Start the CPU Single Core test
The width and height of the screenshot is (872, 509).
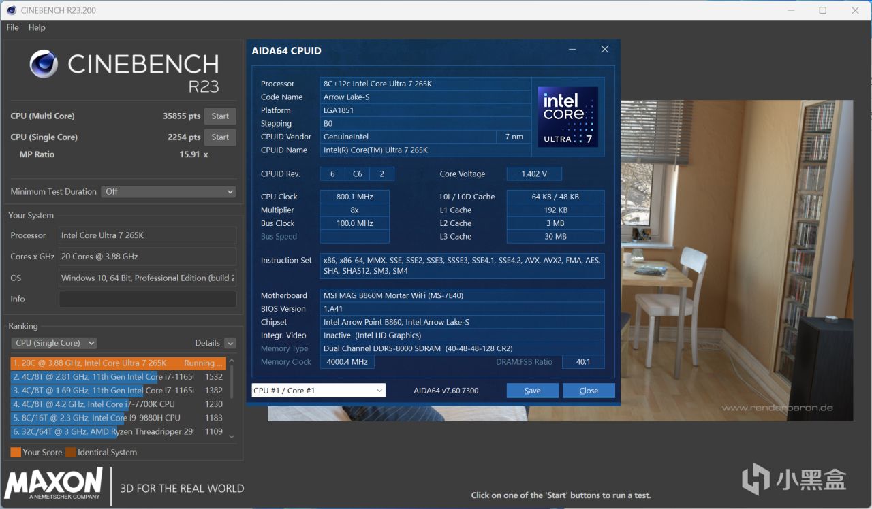coord(220,137)
